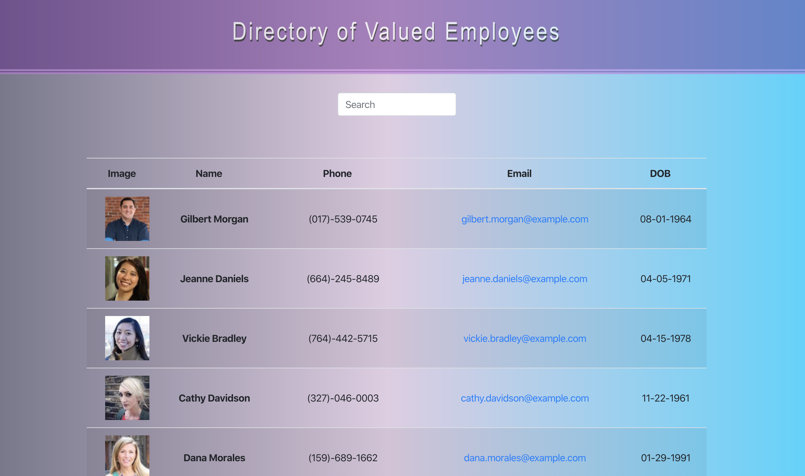The image size is (805, 476).
Task: Click phone number (664)-245-8489
Action: click(x=343, y=279)
